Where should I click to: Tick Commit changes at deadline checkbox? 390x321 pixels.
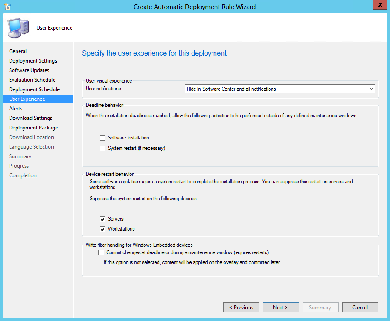point(101,252)
